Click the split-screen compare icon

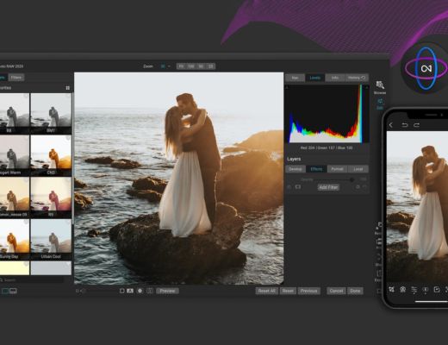tap(150, 291)
